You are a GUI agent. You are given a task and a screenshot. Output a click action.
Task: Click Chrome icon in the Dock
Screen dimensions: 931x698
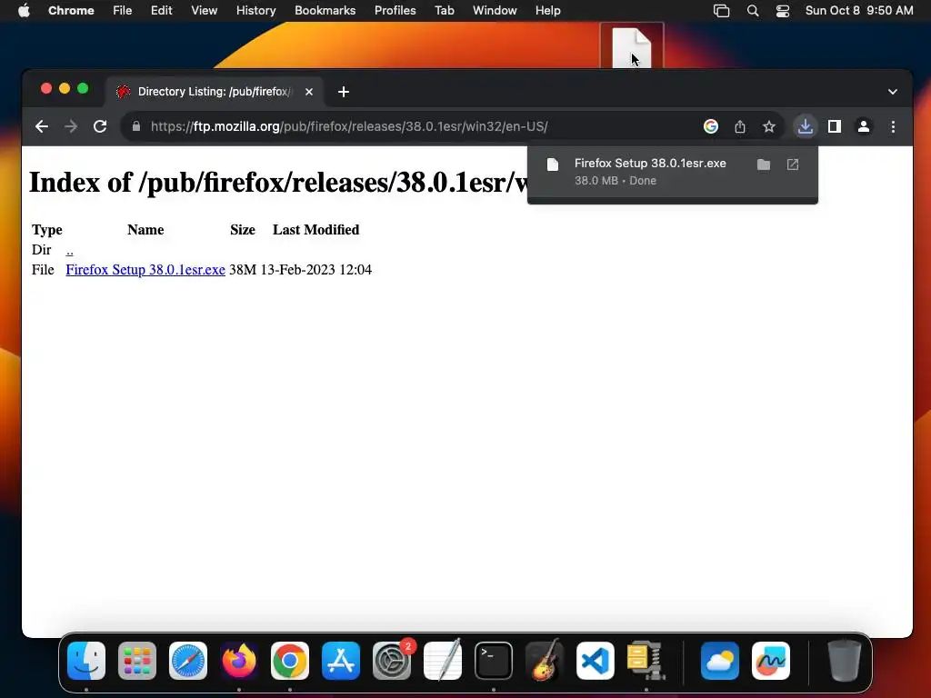[290, 661]
